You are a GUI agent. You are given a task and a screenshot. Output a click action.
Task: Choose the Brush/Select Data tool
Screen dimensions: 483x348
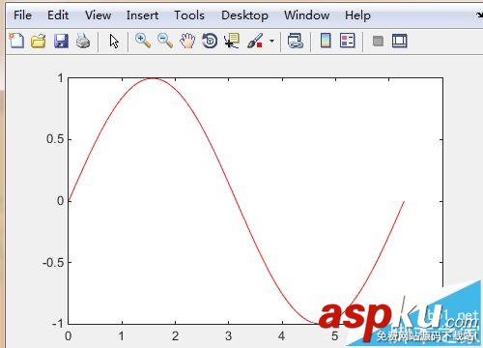255,41
